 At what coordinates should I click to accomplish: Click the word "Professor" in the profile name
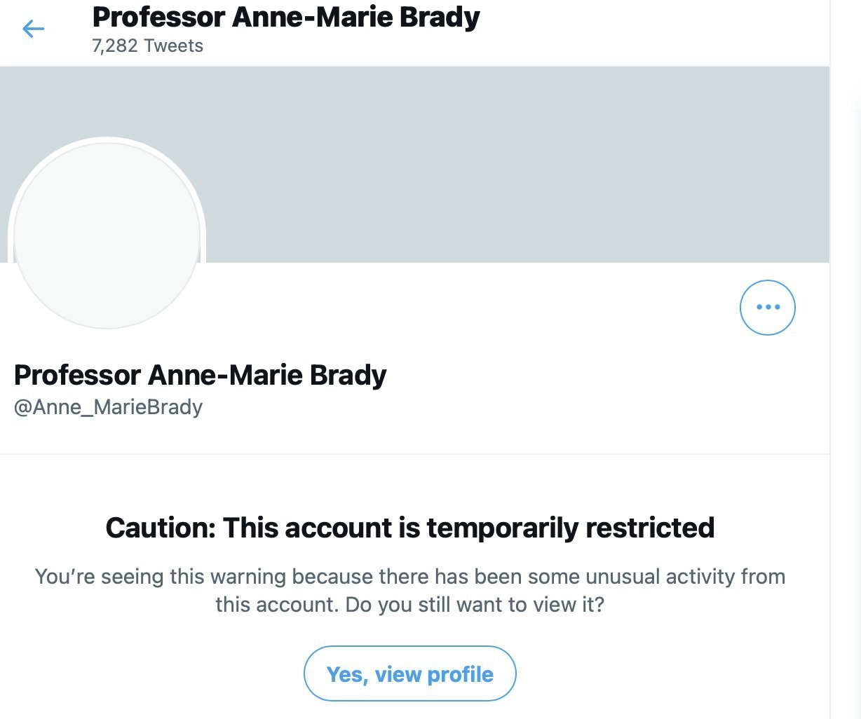click(77, 375)
